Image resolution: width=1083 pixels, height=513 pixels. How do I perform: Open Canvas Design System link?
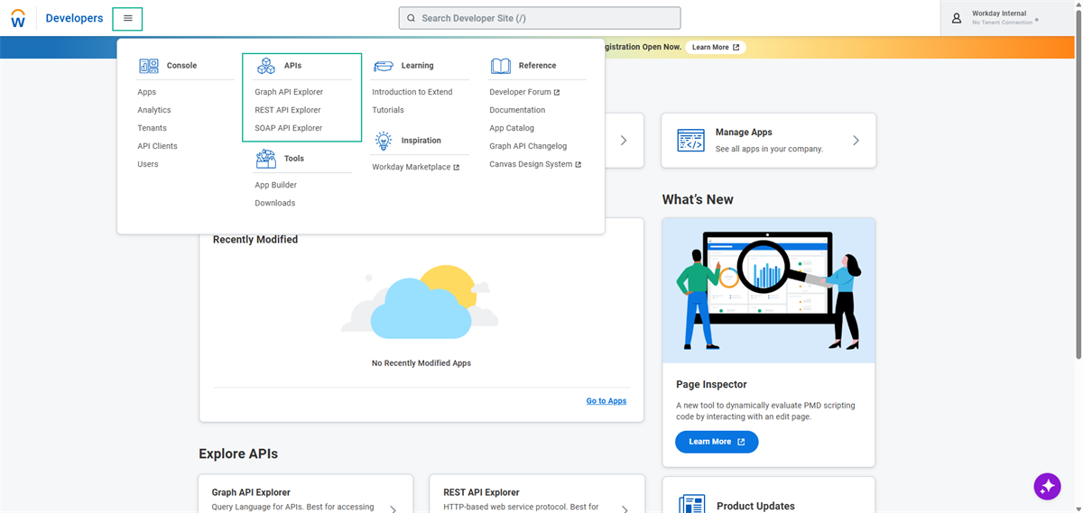(x=531, y=164)
